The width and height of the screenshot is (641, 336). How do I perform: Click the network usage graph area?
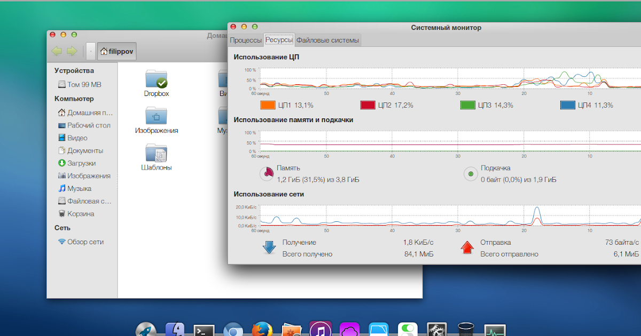450,215
